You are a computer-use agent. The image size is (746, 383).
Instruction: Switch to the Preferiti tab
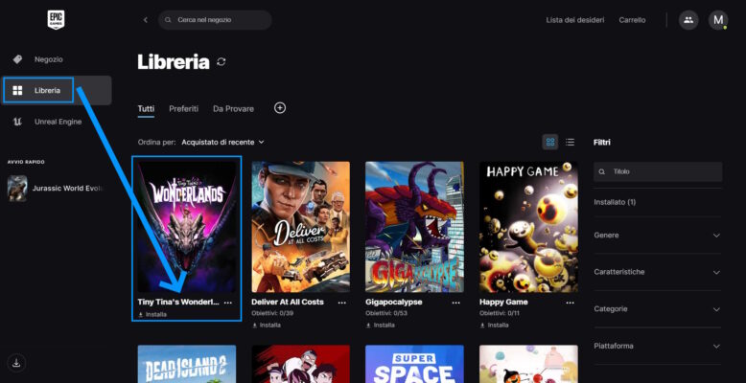[183, 109]
